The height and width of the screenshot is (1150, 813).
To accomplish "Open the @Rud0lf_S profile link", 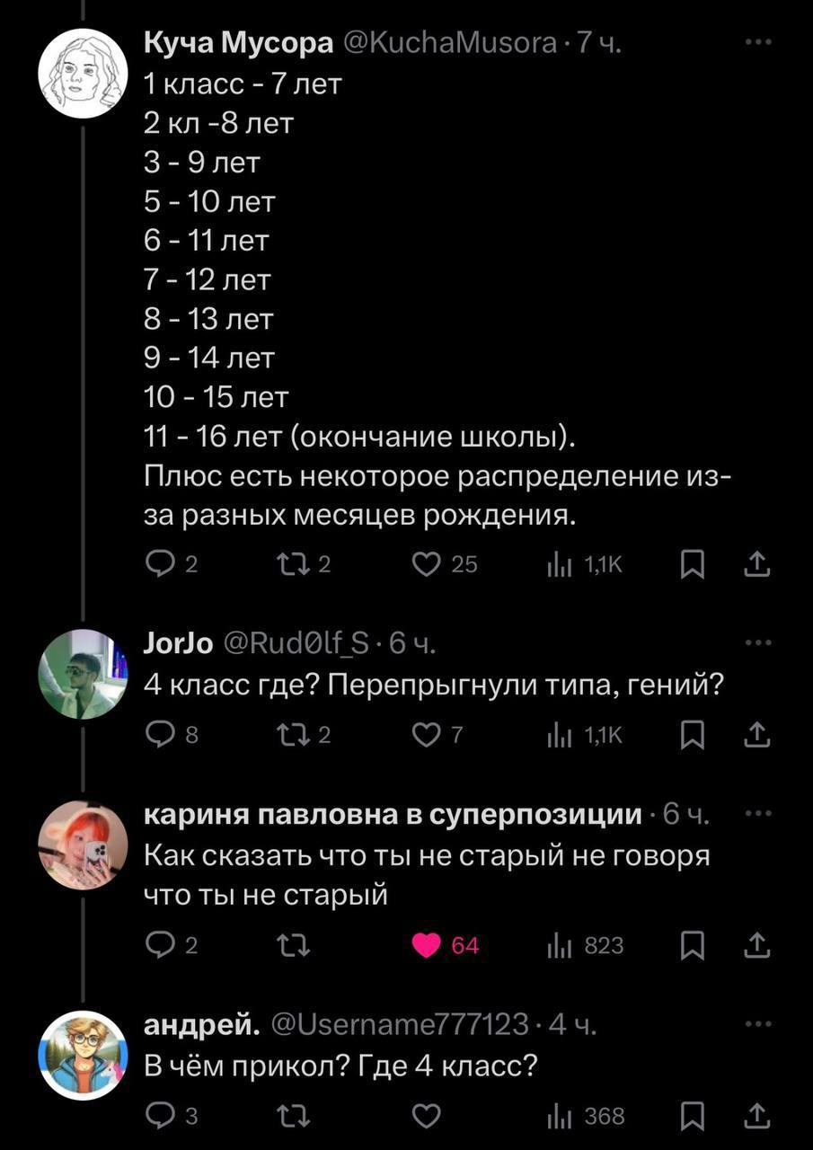I will 297,642.
